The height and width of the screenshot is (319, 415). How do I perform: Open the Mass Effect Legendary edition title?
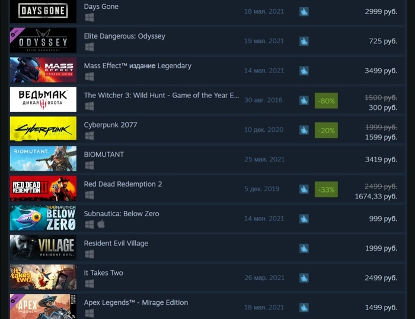click(138, 66)
